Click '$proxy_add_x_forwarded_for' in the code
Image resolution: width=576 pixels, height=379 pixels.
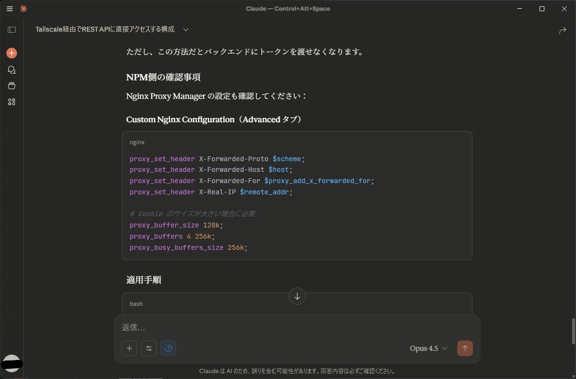click(317, 181)
